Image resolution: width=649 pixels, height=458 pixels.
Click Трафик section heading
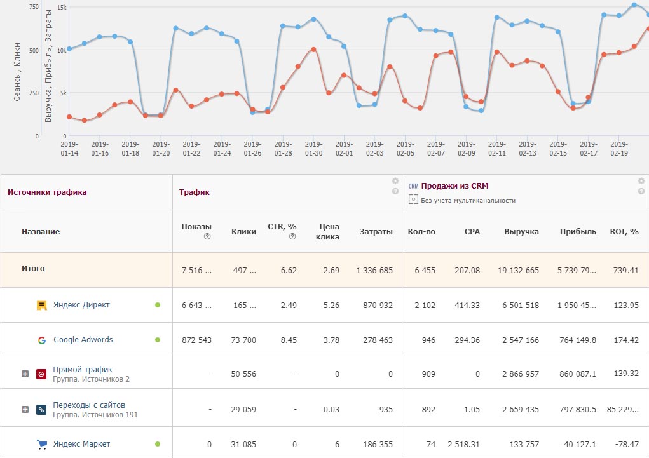click(194, 192)
